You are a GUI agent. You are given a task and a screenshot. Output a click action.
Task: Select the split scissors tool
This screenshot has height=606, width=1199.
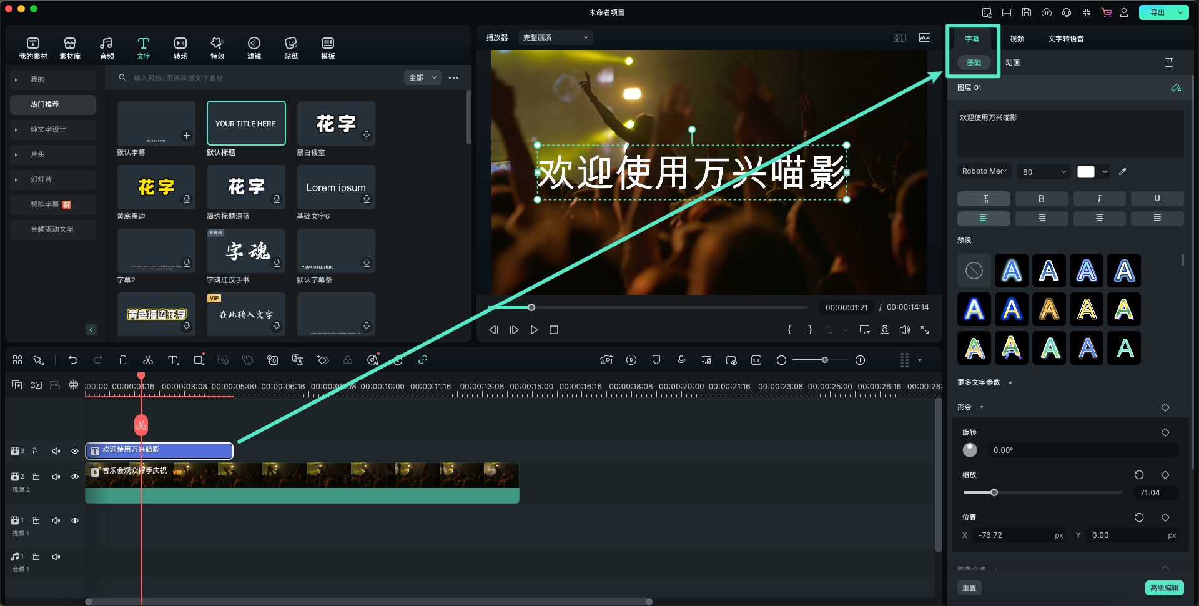[148, 360]
